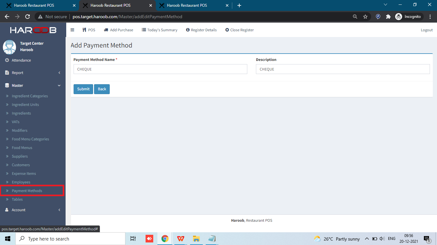Click the Not secure warning icon
This screenshot has width=437, height=245.
40,17
